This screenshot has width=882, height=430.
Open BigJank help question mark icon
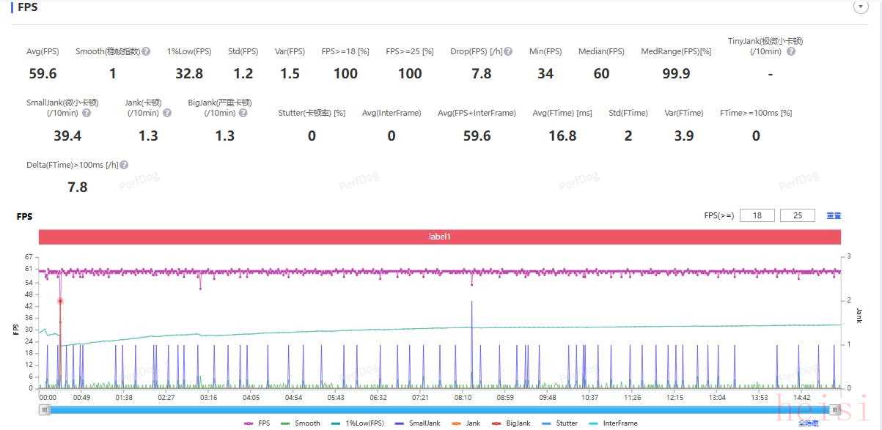[x=243, y=114]
